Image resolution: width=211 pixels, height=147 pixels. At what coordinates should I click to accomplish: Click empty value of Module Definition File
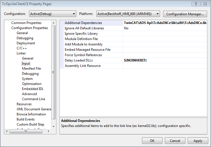(x=165, y=39)
